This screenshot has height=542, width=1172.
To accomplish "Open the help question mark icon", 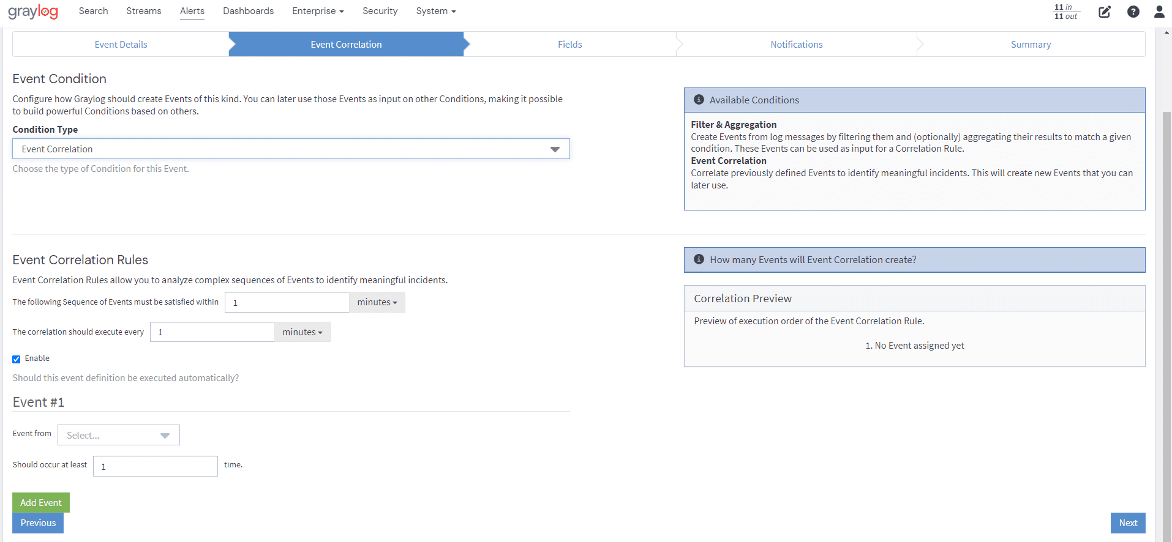I will tap(1133, 12).
